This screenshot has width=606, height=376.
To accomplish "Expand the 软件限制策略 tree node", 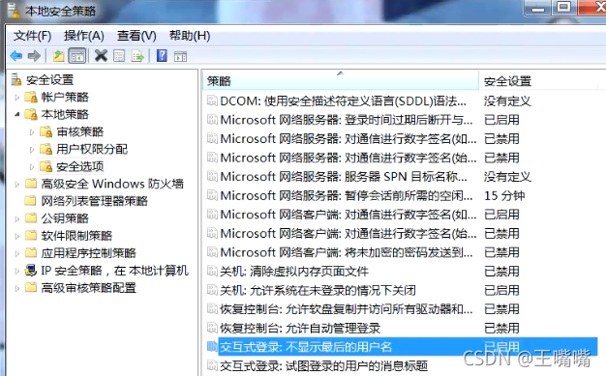I will (x=17, y=236).
